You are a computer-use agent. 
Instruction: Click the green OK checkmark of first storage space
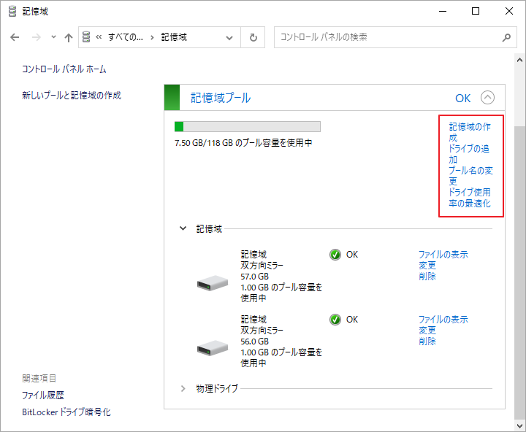[335, 255]
